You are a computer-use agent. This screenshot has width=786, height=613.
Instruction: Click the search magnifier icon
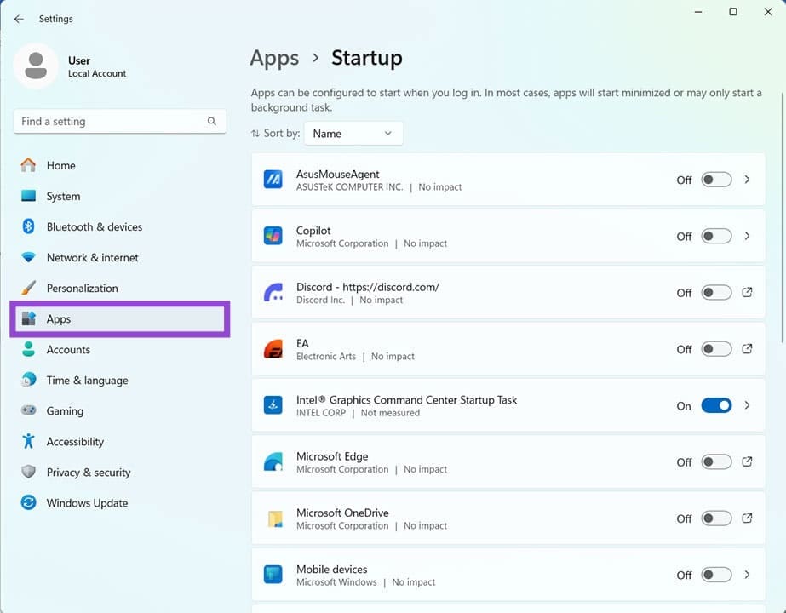click(212, 122)
